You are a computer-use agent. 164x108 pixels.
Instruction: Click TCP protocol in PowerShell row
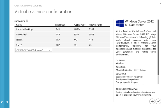click(58, 35)
